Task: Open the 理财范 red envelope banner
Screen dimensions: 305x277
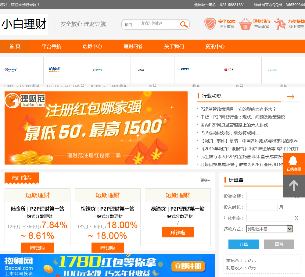Action: pyautogui.click(x=96, y=128)
